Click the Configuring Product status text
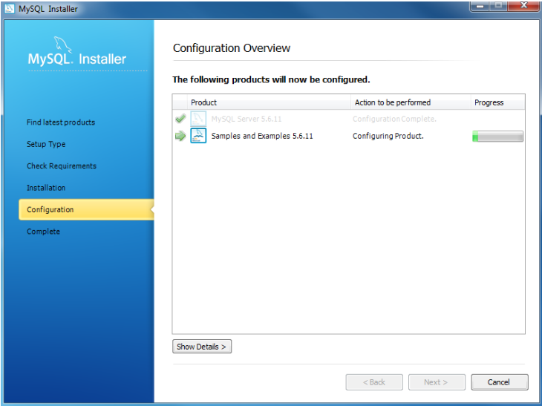542x406 pixels. tap(388, 136)
